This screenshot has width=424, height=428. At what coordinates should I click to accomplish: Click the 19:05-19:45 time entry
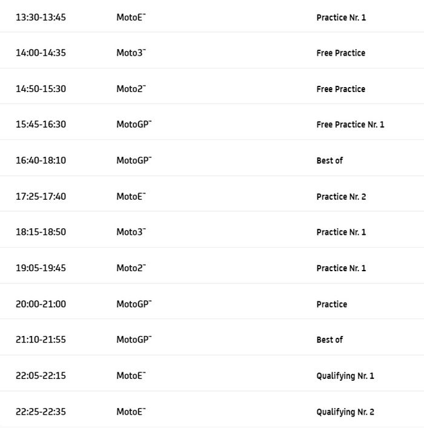(41, 268)
